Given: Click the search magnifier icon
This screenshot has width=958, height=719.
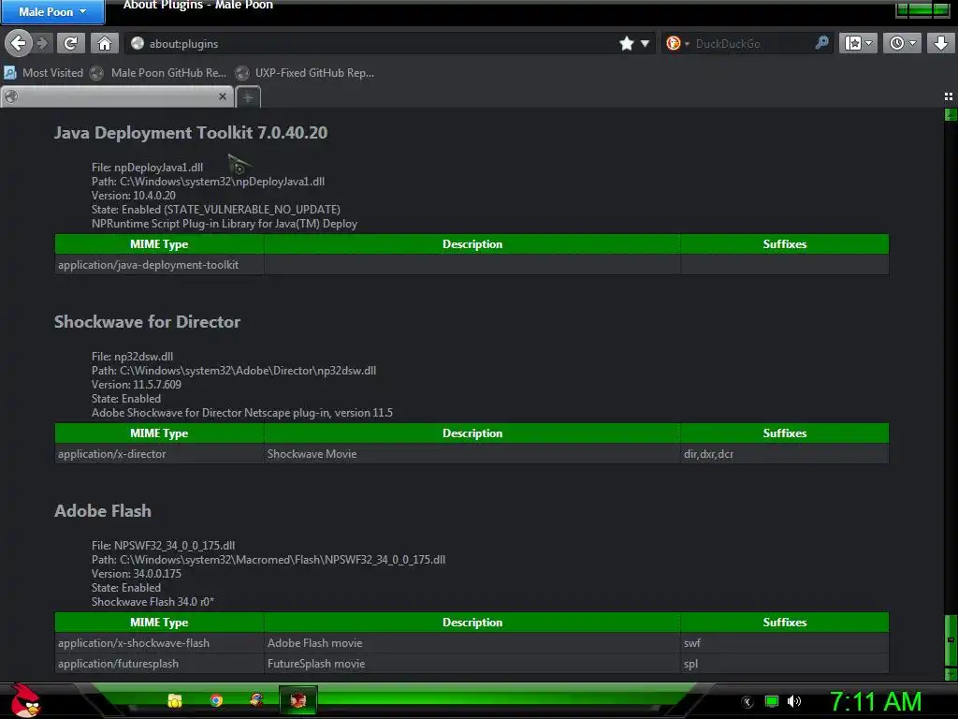Looking at the screenshot, I should coord(821,43).
